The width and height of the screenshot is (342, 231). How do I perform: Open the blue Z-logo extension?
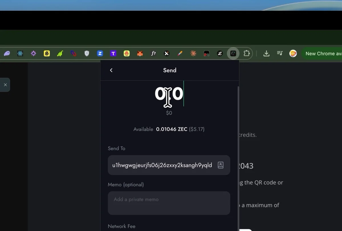pyautogui.click(x=100, y=53)
